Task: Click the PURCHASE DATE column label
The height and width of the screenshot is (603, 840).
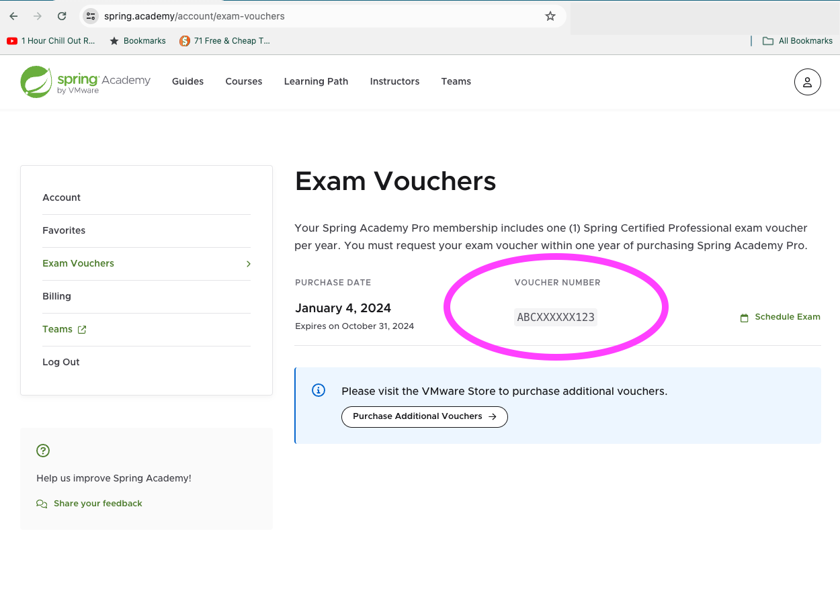Action: (333, 283)
